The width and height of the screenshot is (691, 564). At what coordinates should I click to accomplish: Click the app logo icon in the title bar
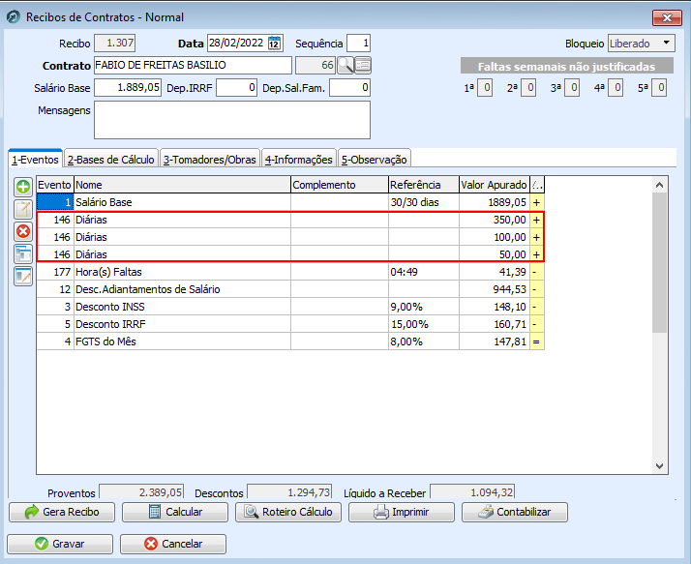point(14,17)
